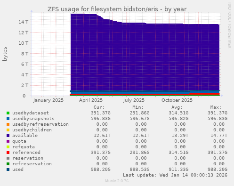Click the gray reservation legend swatch

pos(8,158)
